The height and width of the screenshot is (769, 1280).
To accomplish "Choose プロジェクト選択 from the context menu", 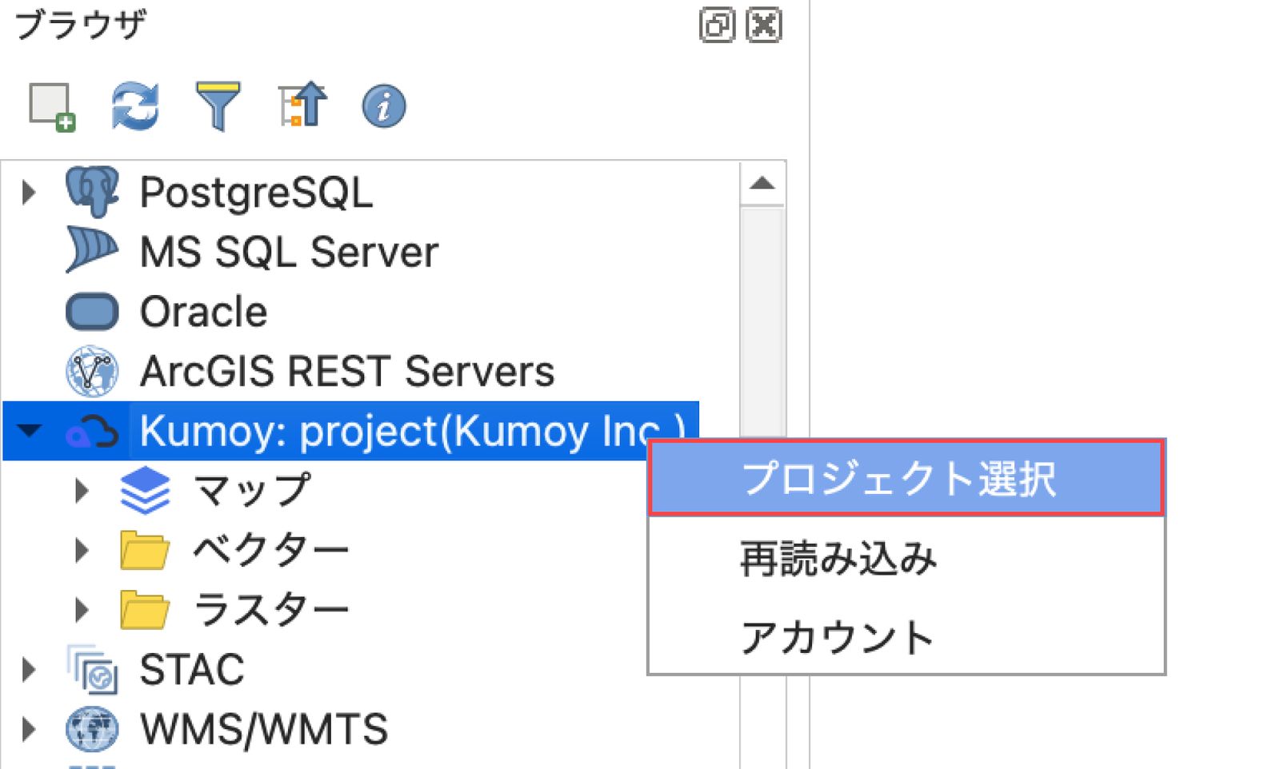I will tap(906, 478).
